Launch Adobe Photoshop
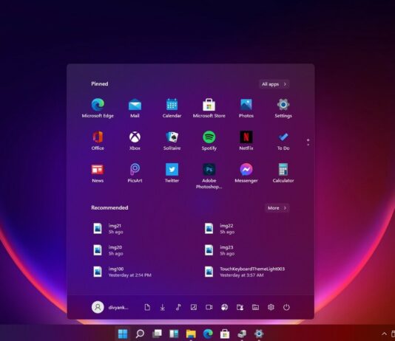This screenshot has width=395, height=341. 209,176
